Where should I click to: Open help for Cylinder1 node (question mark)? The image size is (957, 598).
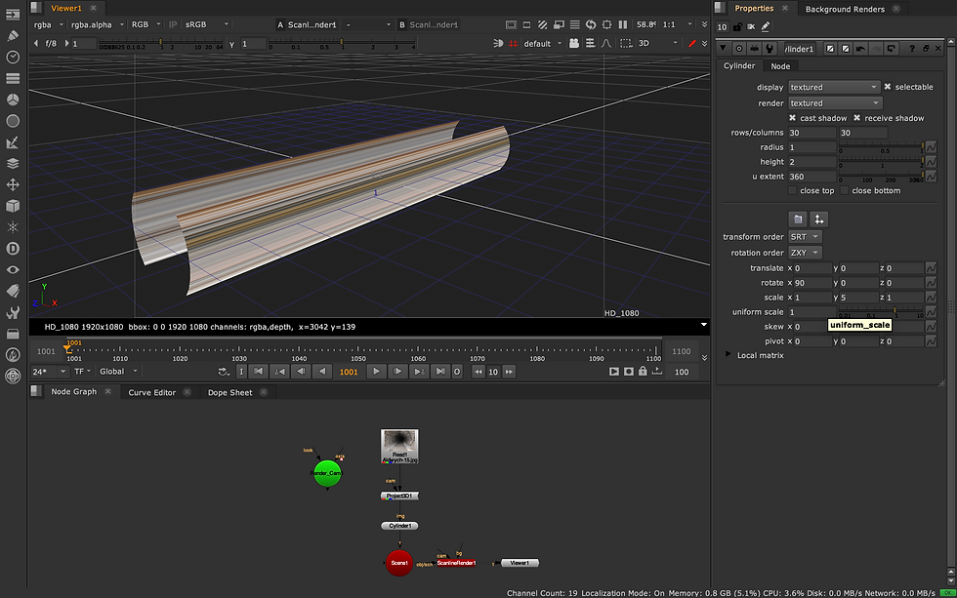click(x=912, y=48)
